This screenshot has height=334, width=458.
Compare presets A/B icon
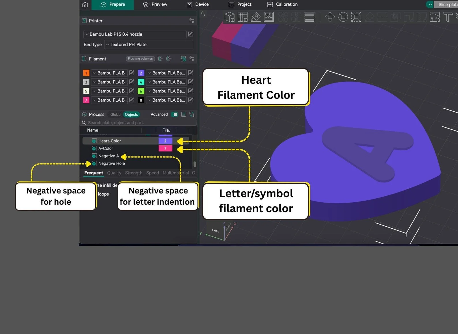(192, 114)
